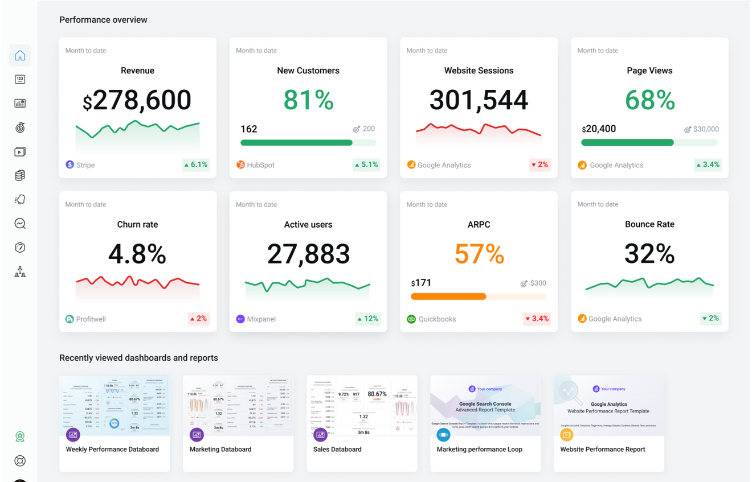Image resolution: width=752 pixels, height=482 pixels.
Task: Open the lifebuoy help icon
Action: 20,460
